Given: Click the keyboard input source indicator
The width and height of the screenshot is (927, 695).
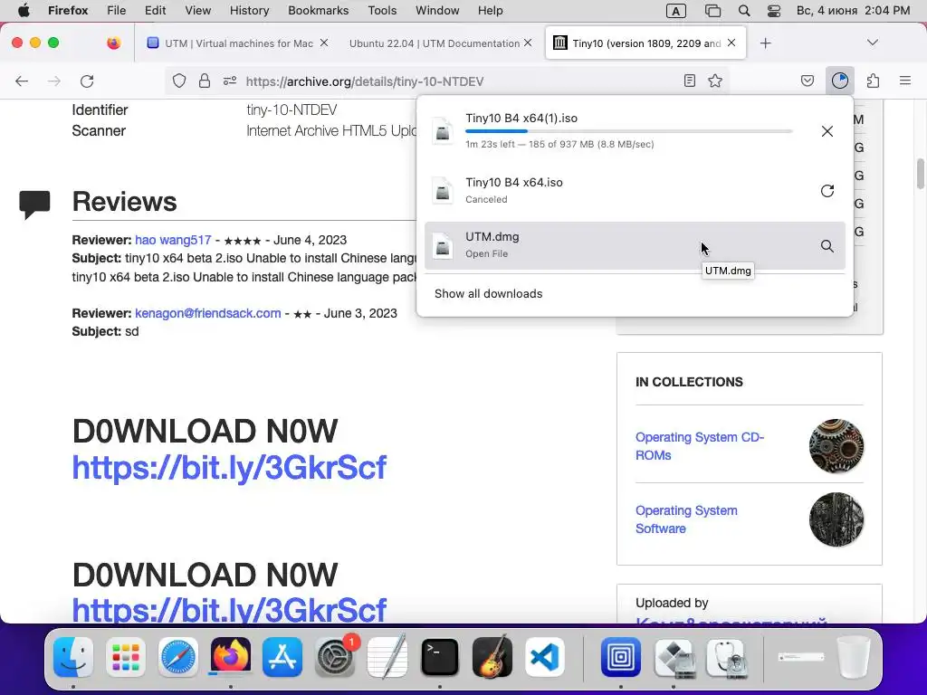Looking at the screenshot, I should [x=675, y=11].
